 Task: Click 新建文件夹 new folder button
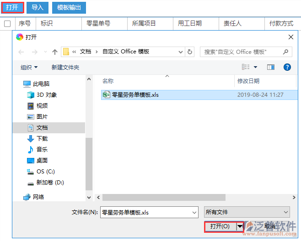tap(65, 67)
